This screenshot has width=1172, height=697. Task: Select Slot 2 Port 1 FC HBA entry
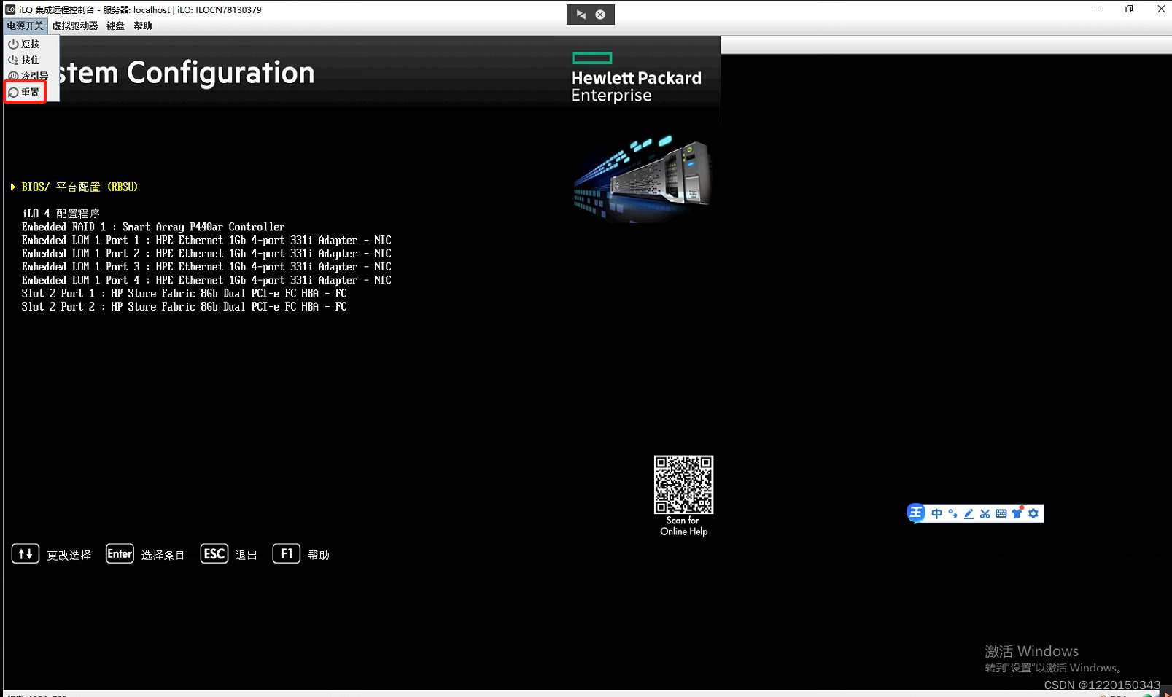pos(184,293)
